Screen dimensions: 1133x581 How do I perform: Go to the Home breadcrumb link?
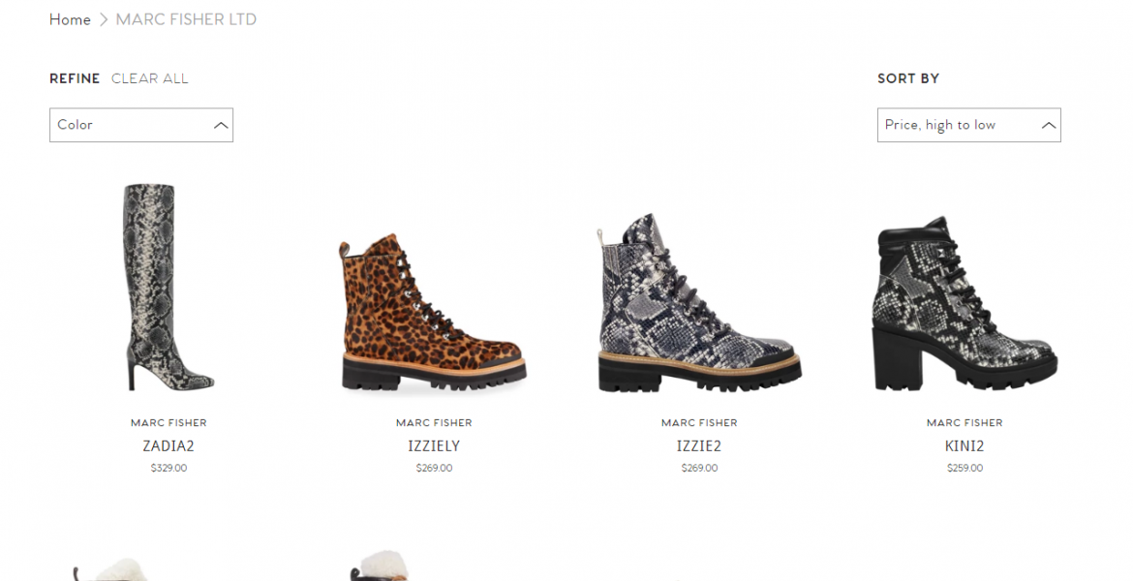pyautogui.click(x=70, y=19)
